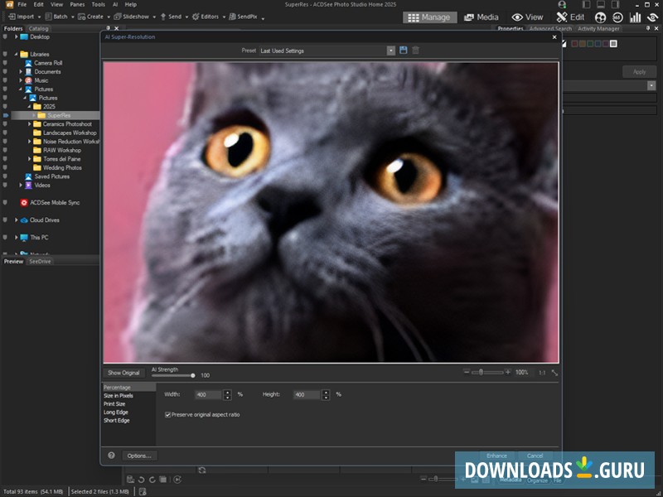The image size is (663, 497).
Task: Click the fit-to-window icon beside 1:1
Action: pyautogui.click(x=554, y=373)
